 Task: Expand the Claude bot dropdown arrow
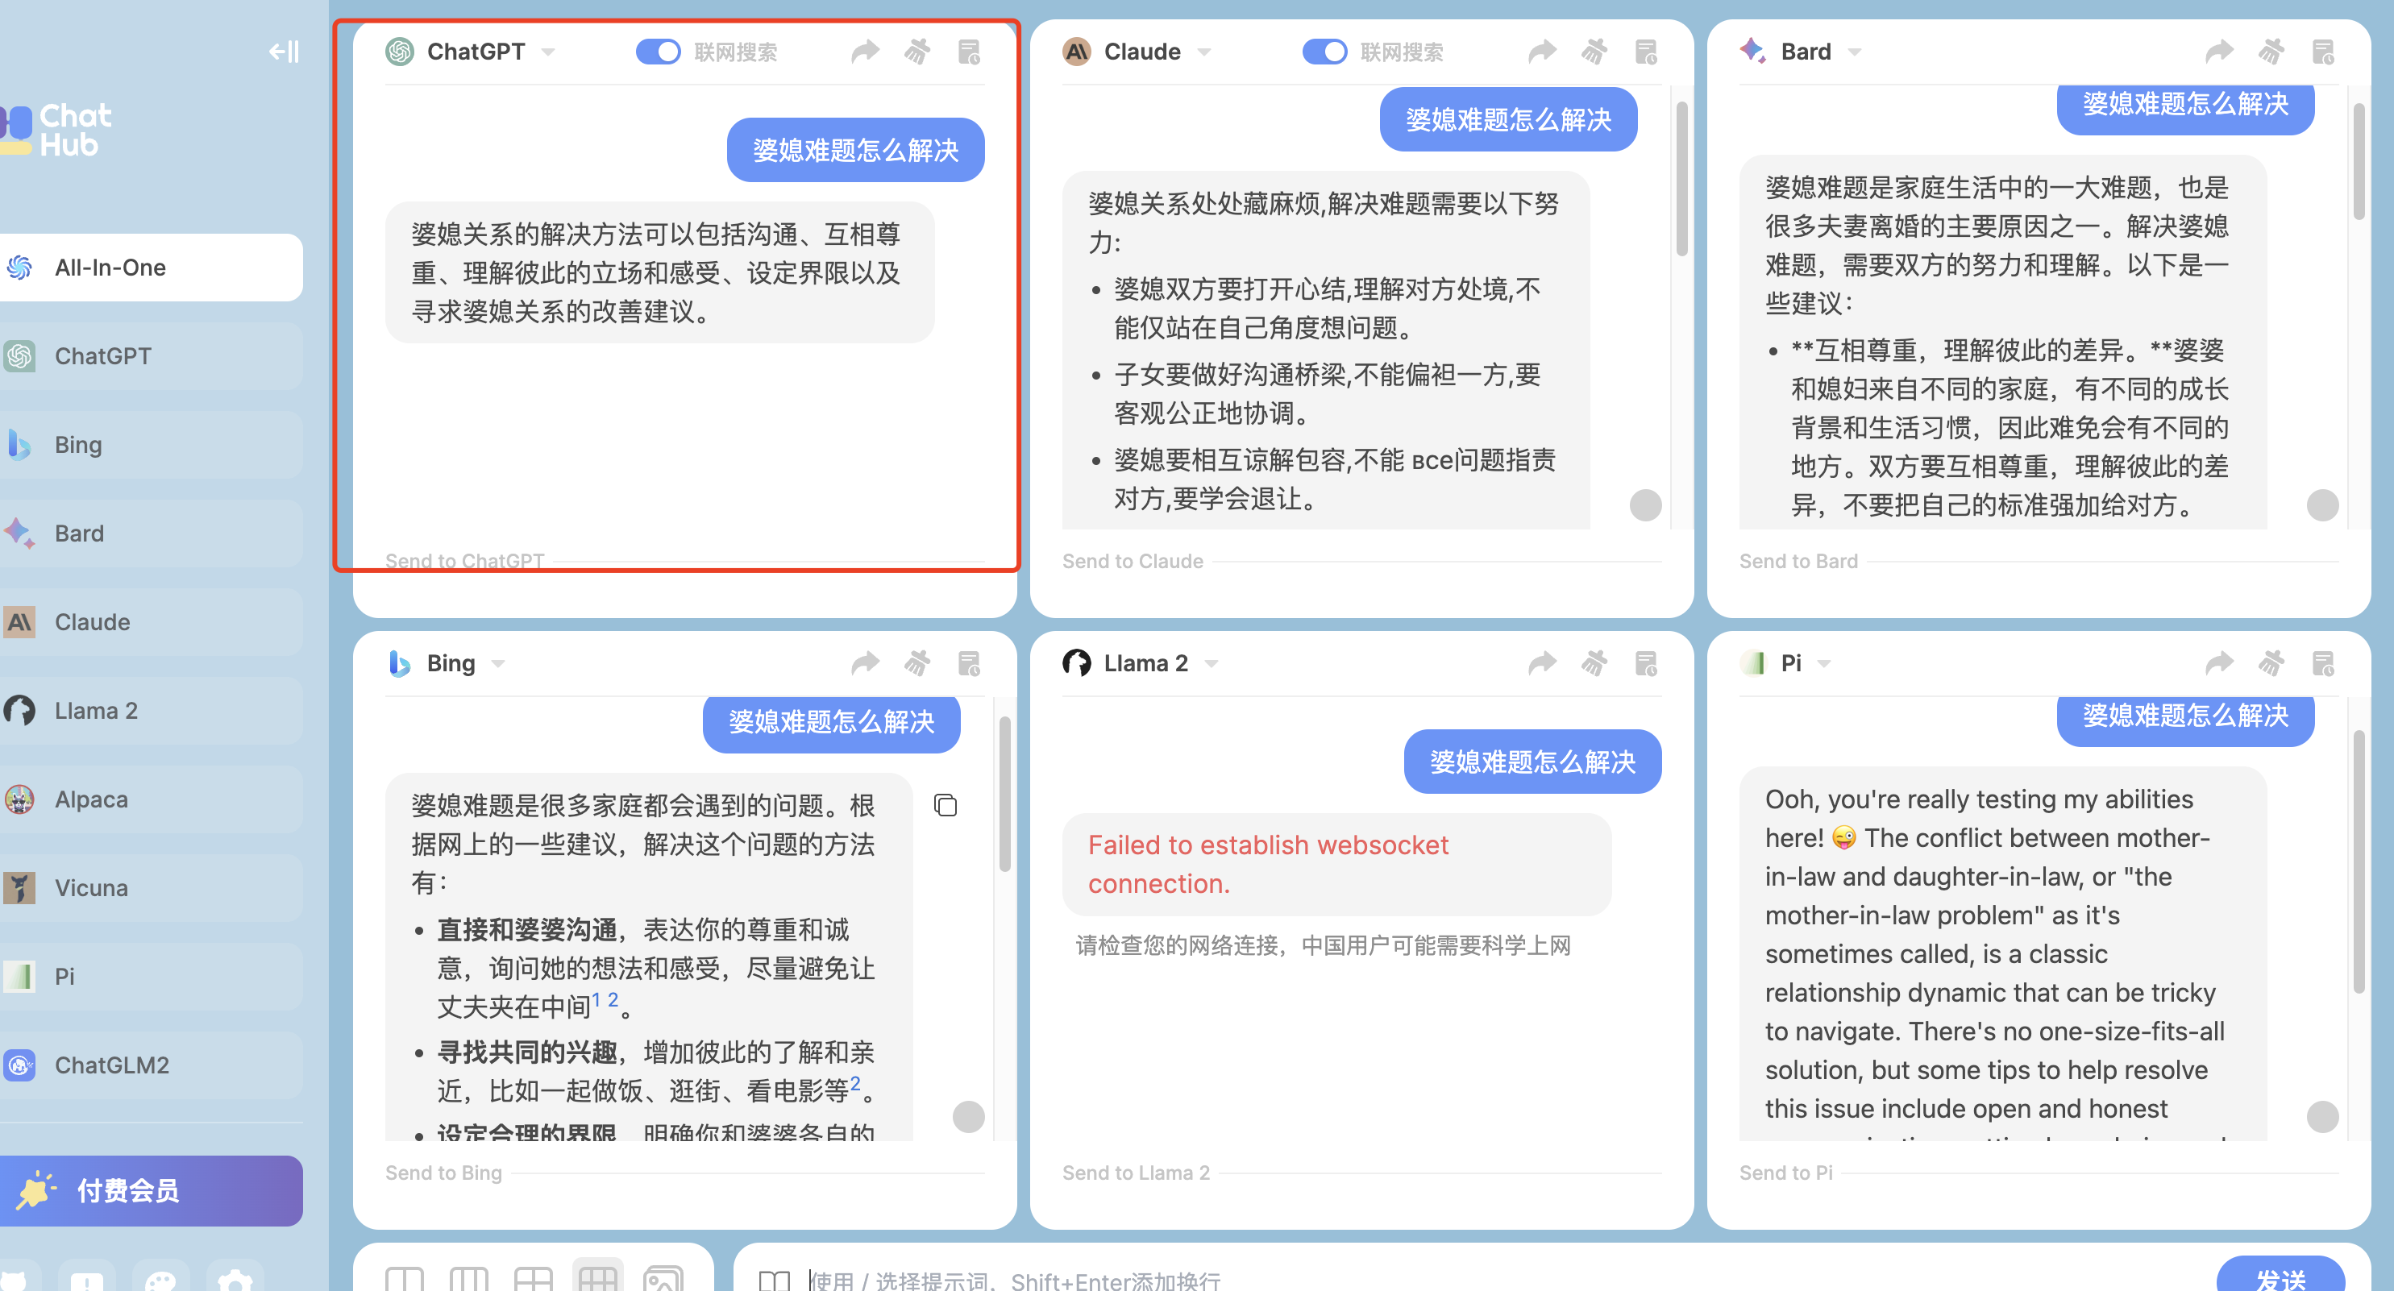click(1204, 52)
